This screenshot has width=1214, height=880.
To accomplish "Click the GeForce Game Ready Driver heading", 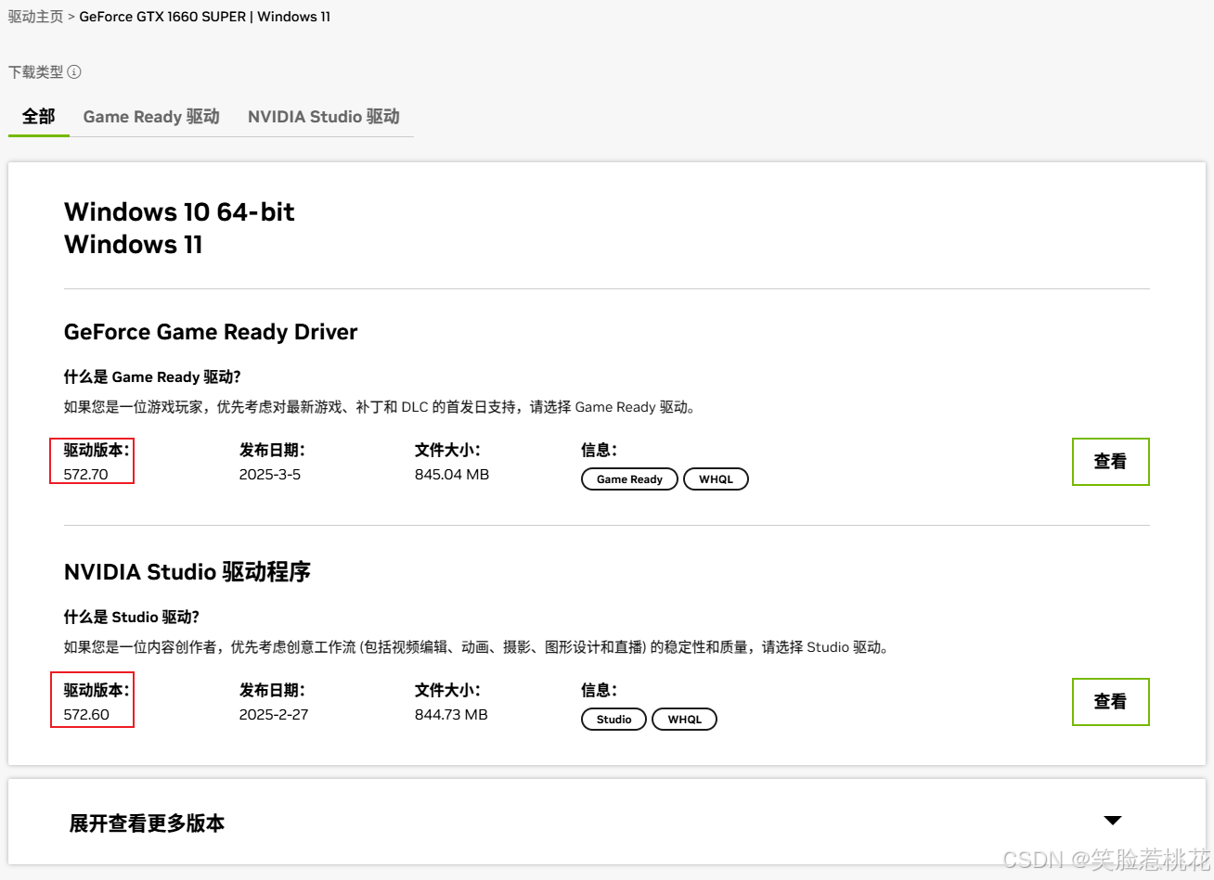I will click(211, 332).
